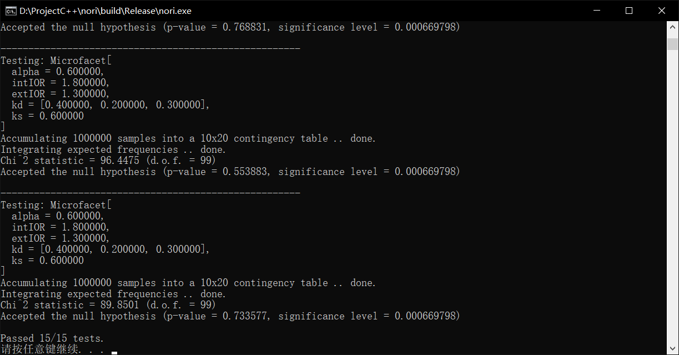Click the line with p-value 0.553883
Screen dimensions: 679x355
click(230, 172)
